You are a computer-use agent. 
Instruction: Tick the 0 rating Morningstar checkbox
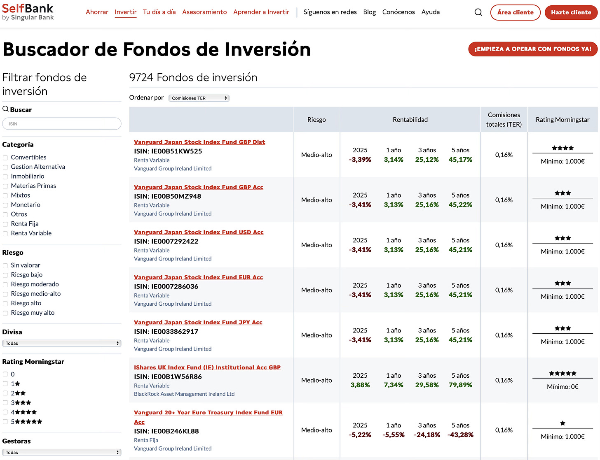pyautogui.click(x=5, y=374)
